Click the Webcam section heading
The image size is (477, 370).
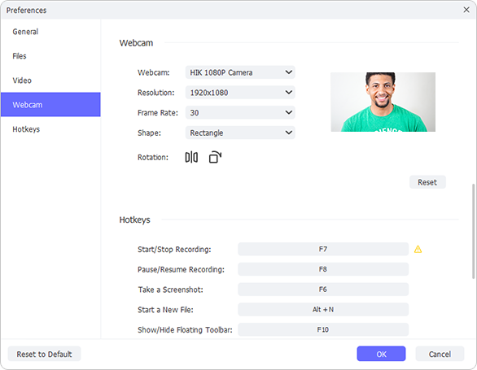coord(136,43)
